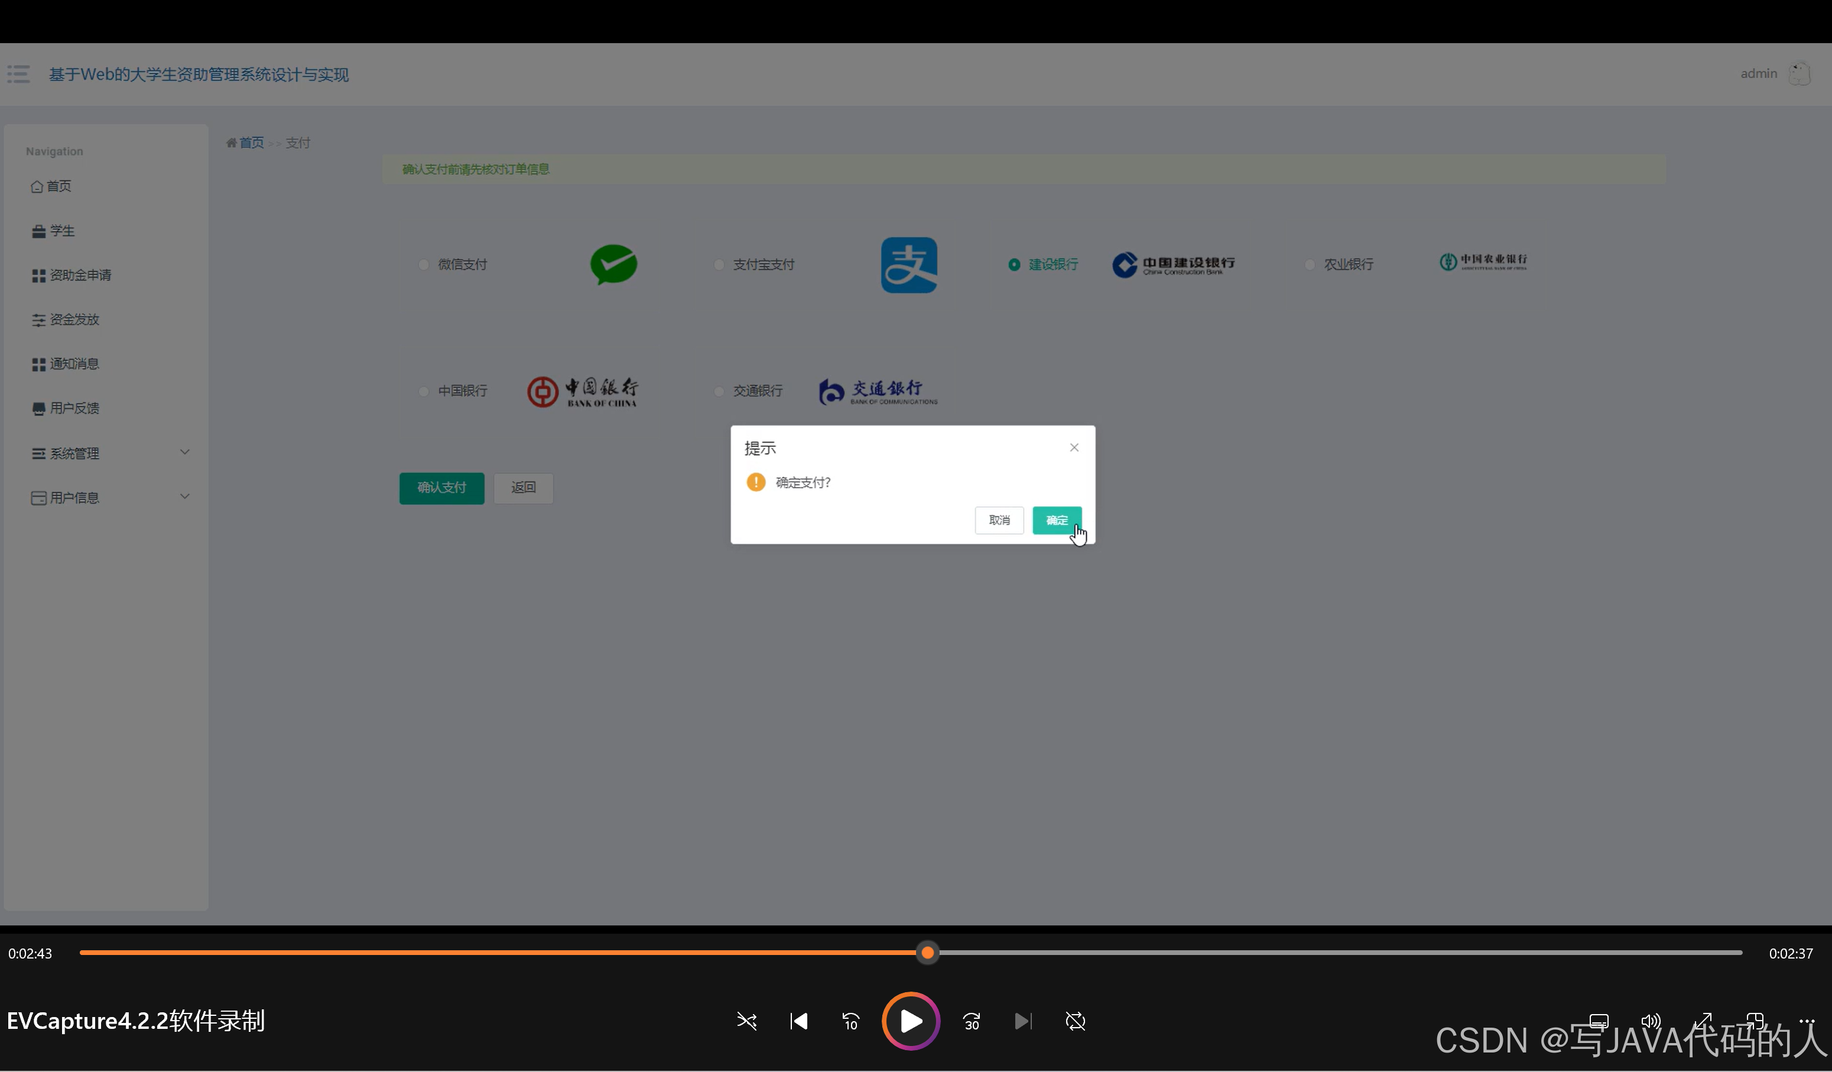Click the remaining time 0:02:37
The height and width of the screenshot is (1072, 1832).
point(1791,954)
